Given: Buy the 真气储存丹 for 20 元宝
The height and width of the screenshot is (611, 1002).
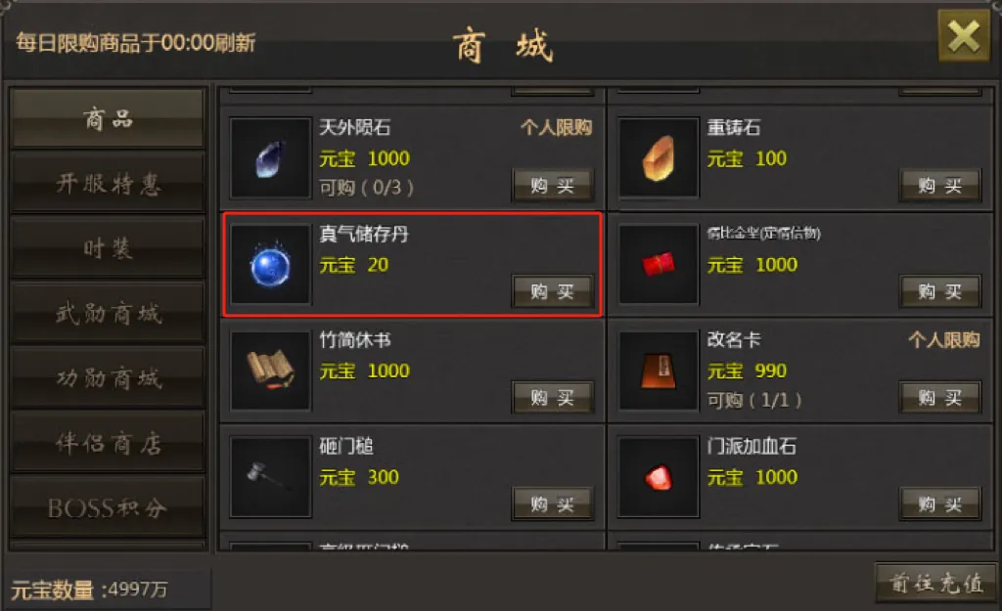Looking at the screenshot, I should point(553,291).
